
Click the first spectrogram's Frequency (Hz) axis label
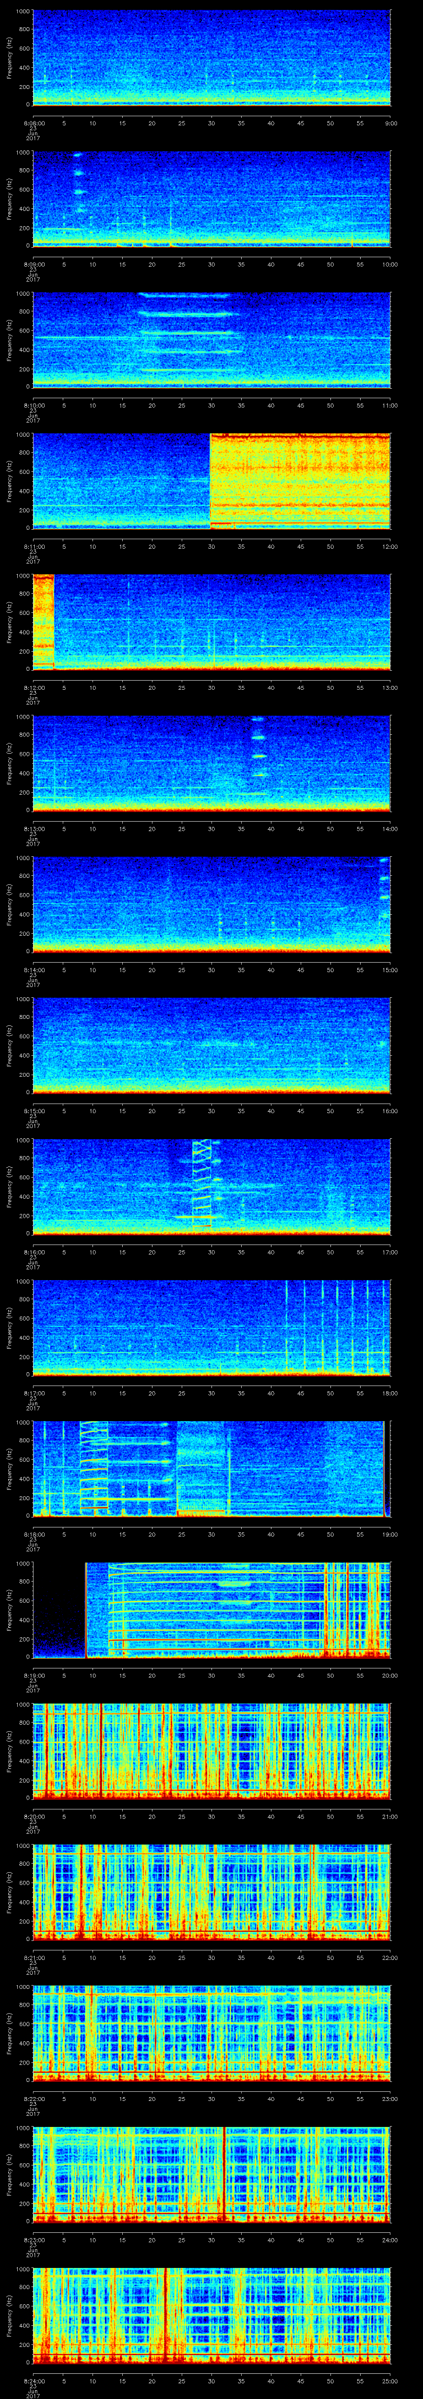10,58
